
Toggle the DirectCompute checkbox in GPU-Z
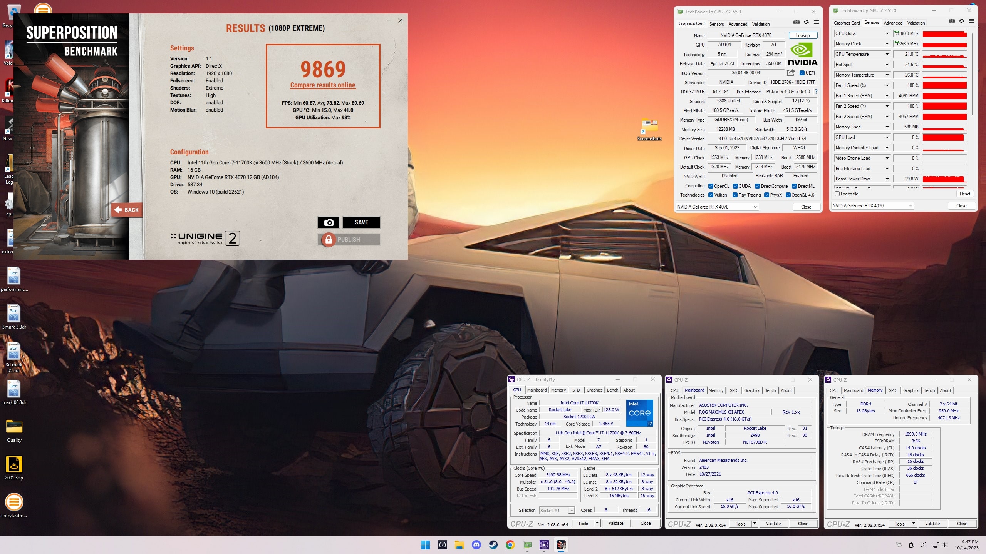pyautogui.click(x=757, y=186)
